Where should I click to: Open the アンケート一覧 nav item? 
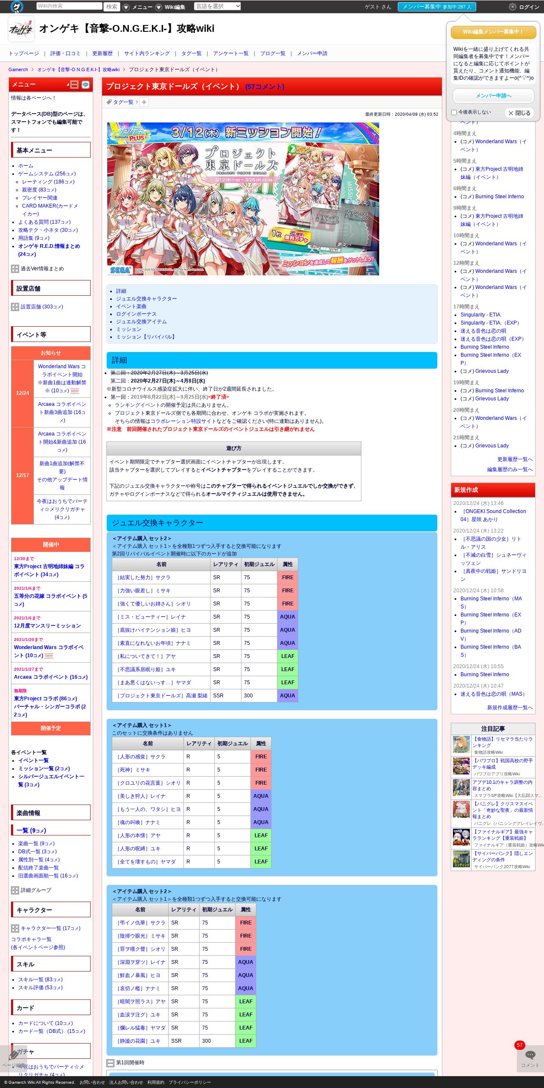(x=231, y=53)
